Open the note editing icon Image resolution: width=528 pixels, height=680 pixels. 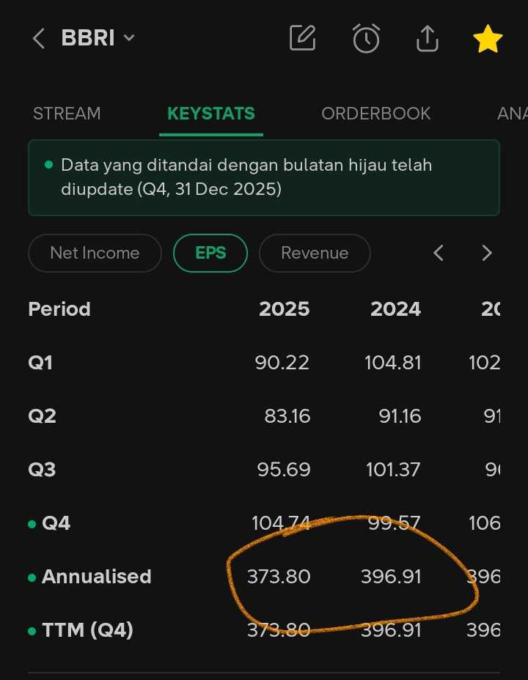[x=303, y=38]
